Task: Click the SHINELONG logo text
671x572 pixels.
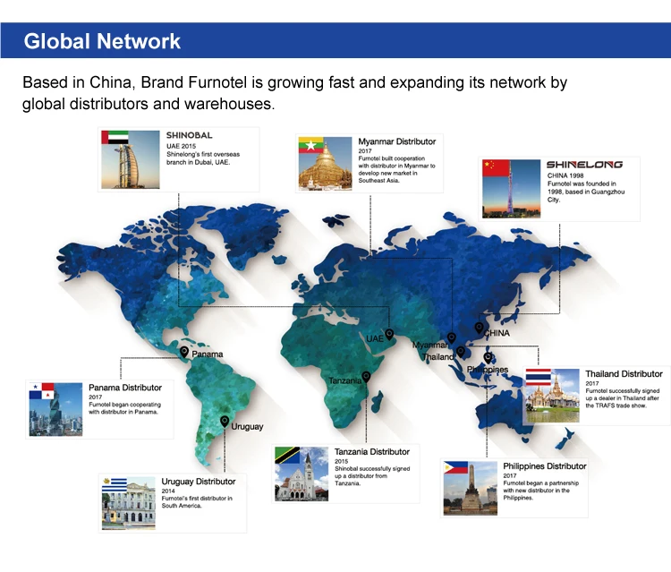Action: point(584,165)
